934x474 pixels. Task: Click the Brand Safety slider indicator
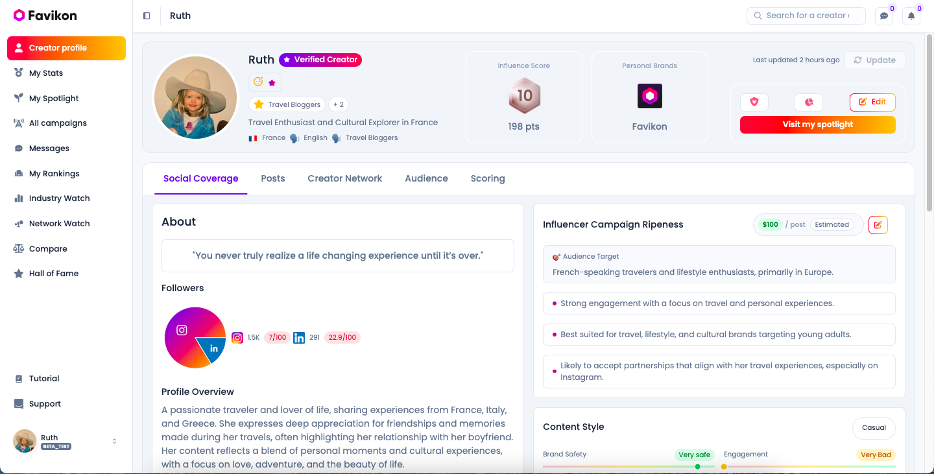[697, 466]
